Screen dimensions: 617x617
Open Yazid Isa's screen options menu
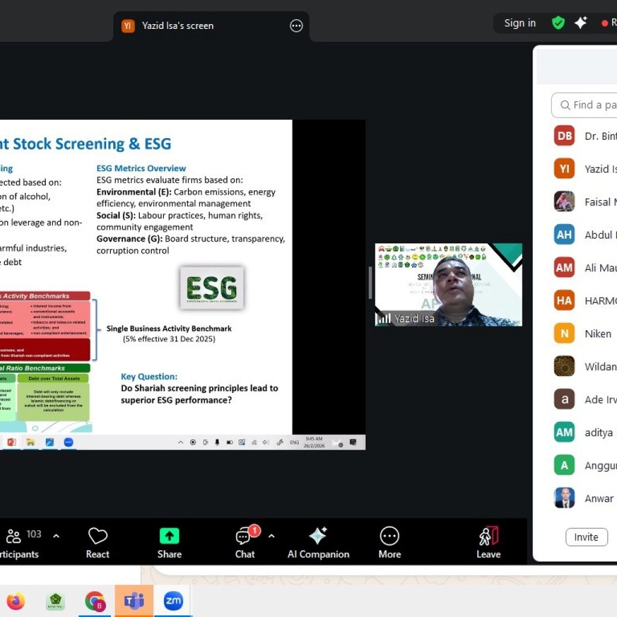coord(296,26)
